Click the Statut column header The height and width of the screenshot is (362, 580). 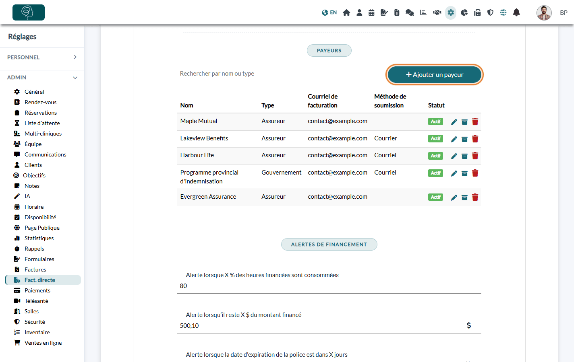click(x=436, y=105)
